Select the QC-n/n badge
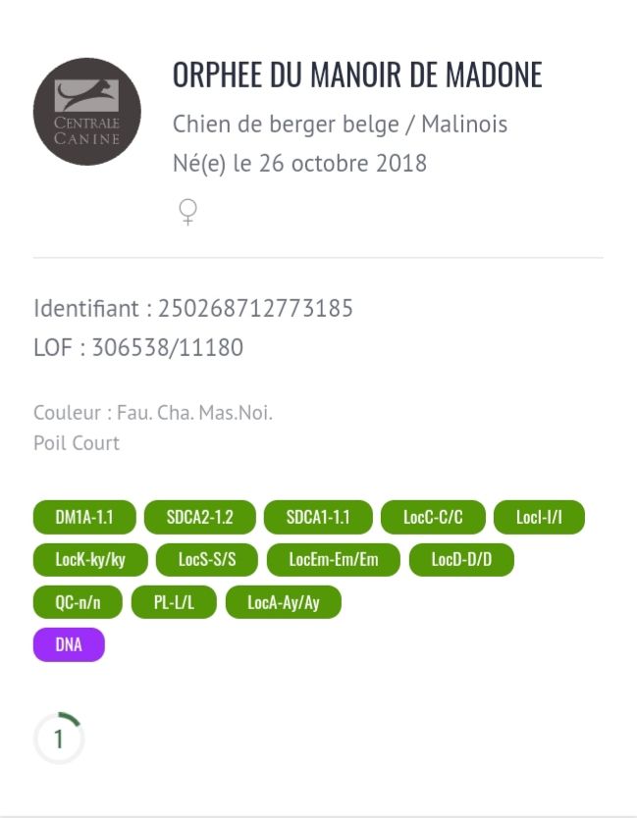 (x=78, y=602)
